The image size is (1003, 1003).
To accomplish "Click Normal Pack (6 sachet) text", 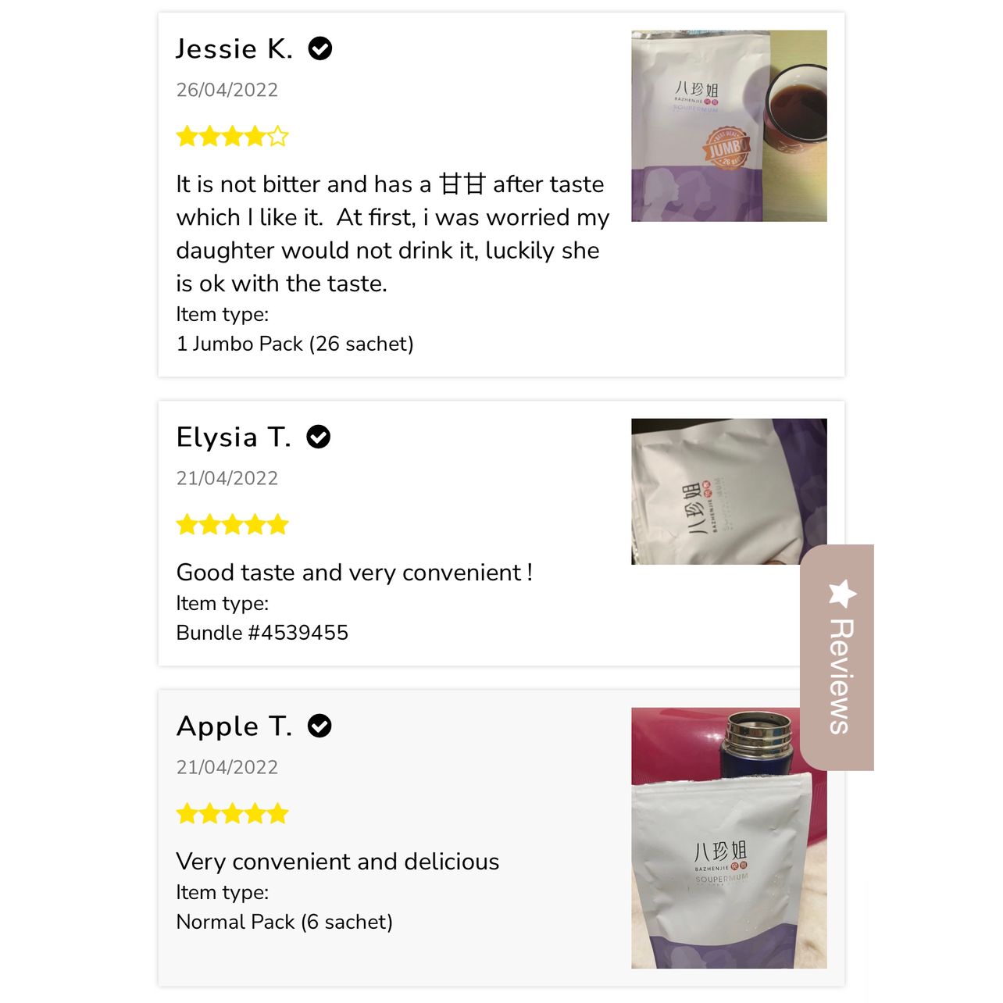I will (284, 922).
